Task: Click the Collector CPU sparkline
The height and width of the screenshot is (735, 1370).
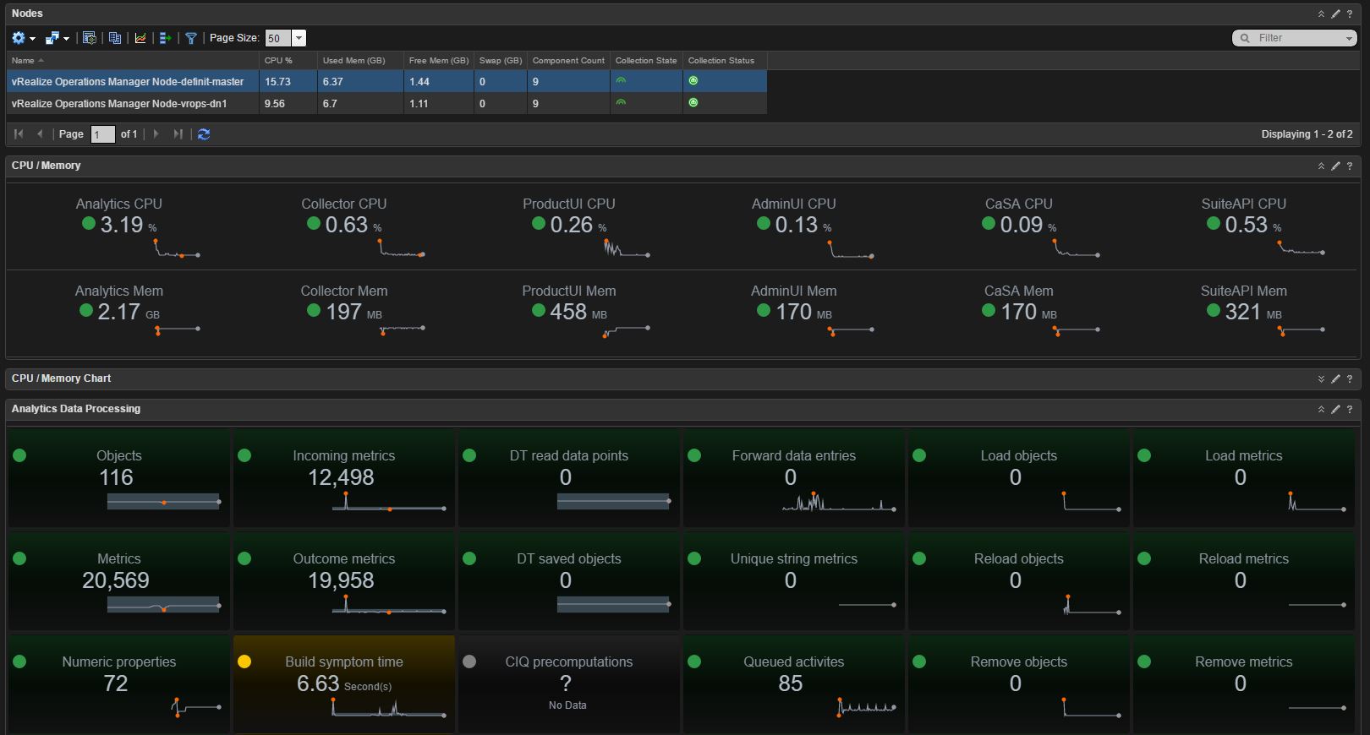Action: [402, 248]
